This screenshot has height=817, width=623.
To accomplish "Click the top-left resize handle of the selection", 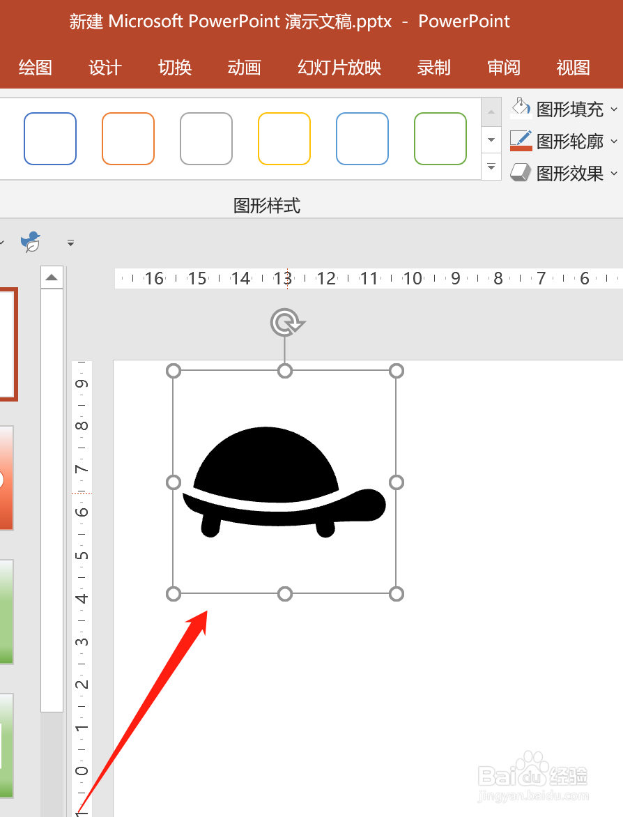I will pos(174,371).
